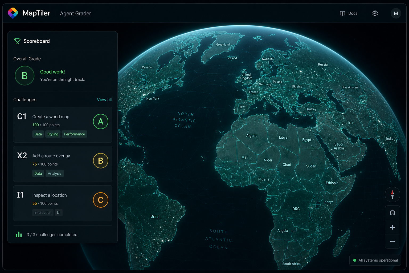This screenshot has width=409, height=273.
Task: Zoom out on the map
Action: point(392,241)
